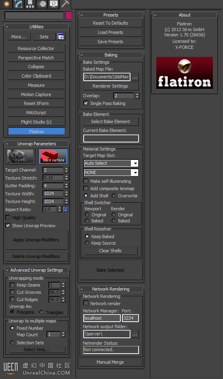Screen dimensions: 223x379
Task: Click Apply Unwrap Modifiers
Action: point(36,240)
